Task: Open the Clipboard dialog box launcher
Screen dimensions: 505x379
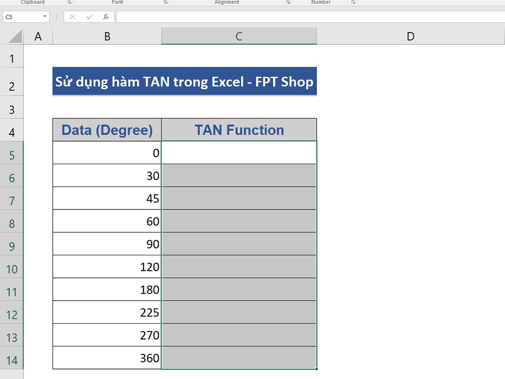Action: coord(69,2)
